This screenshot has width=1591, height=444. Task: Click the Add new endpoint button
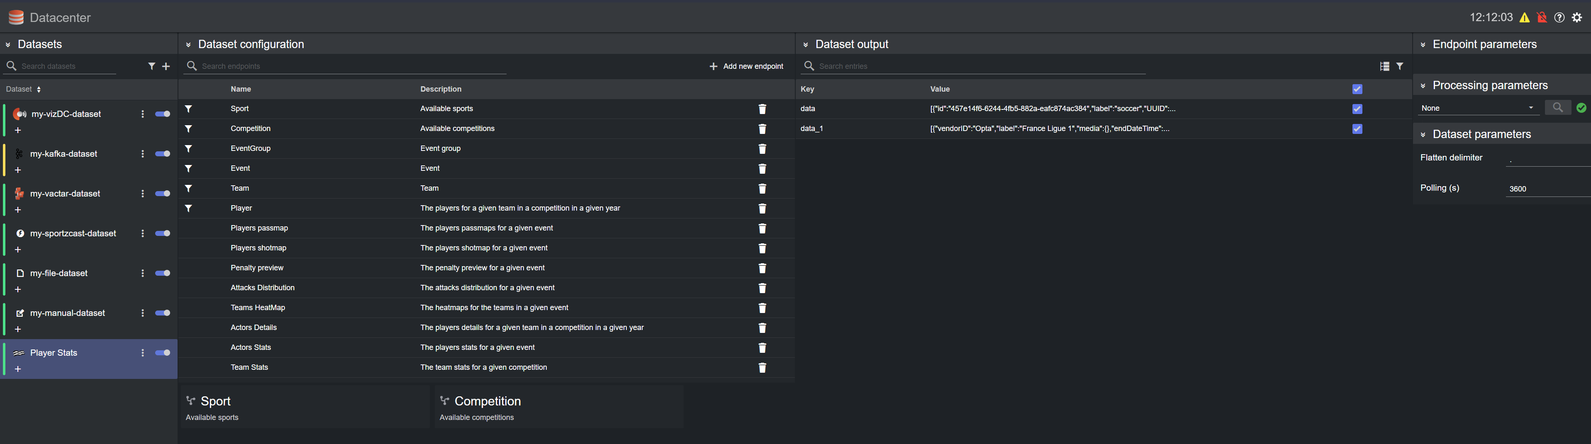pos(746,66)
